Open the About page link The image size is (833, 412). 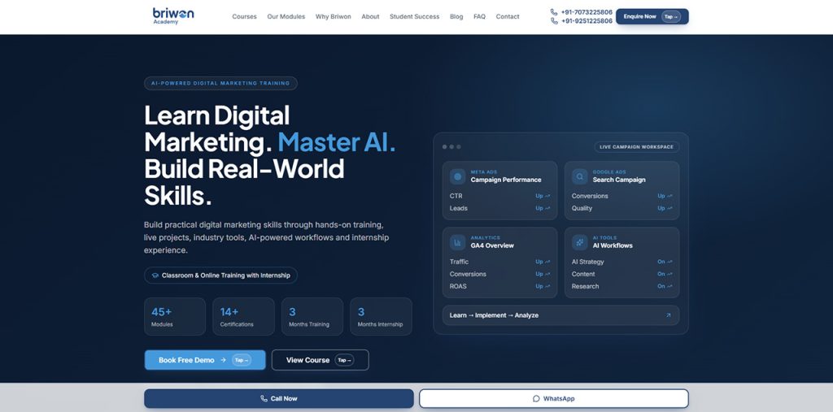coord(370,16)
